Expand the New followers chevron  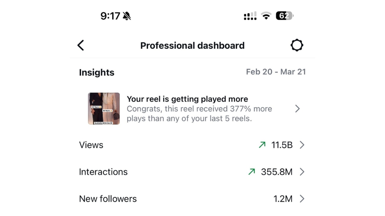pyautogui.click(x=302, y=199)
